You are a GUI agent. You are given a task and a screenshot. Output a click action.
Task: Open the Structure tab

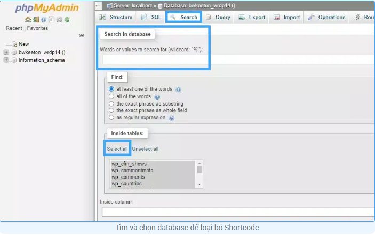[x=116, y=17]
